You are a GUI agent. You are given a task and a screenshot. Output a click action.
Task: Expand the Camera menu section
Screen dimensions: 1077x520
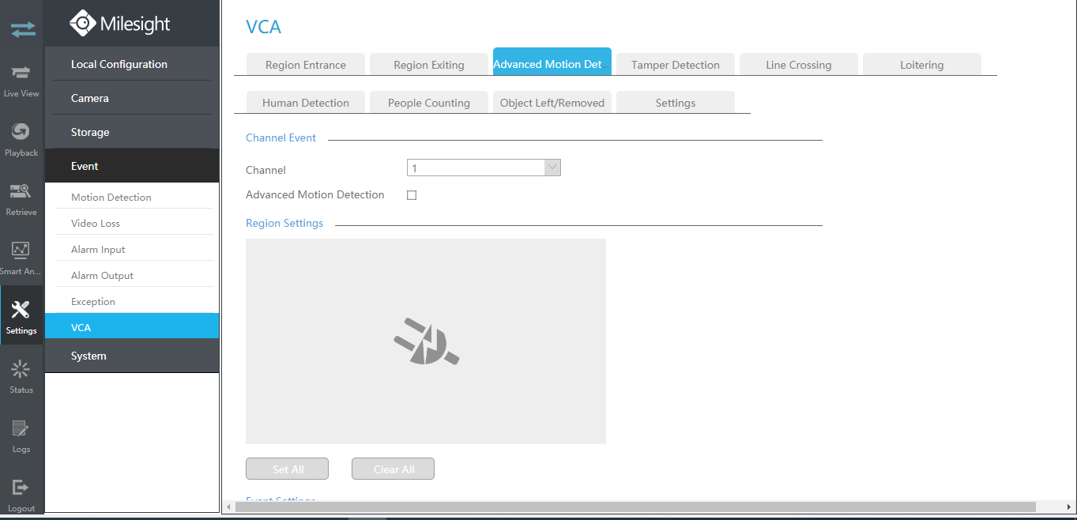click(132, 98)
